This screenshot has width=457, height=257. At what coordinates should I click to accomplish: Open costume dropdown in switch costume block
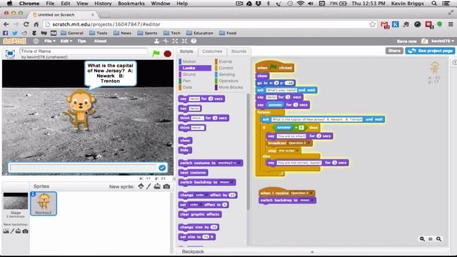click(x=239, y=163)
